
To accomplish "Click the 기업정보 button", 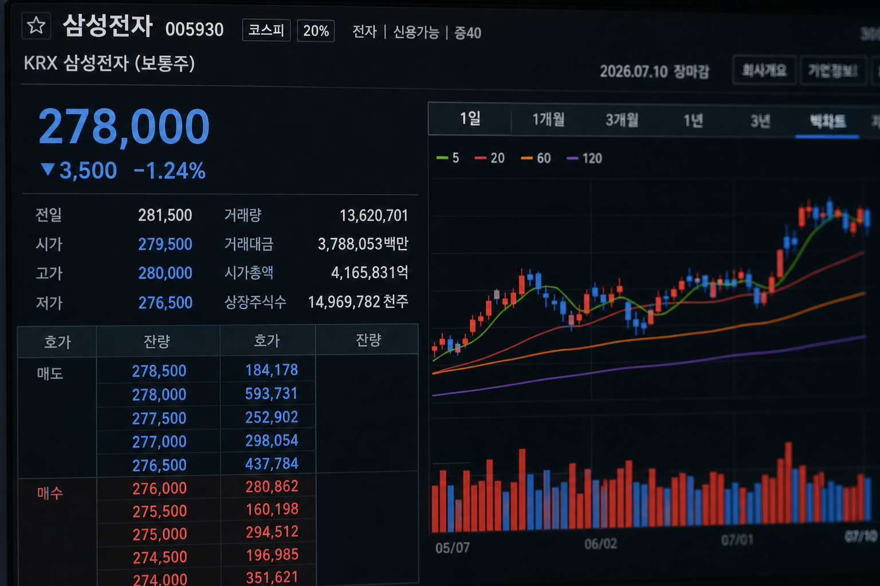I will pyautogui.click(x=832, y=71).
